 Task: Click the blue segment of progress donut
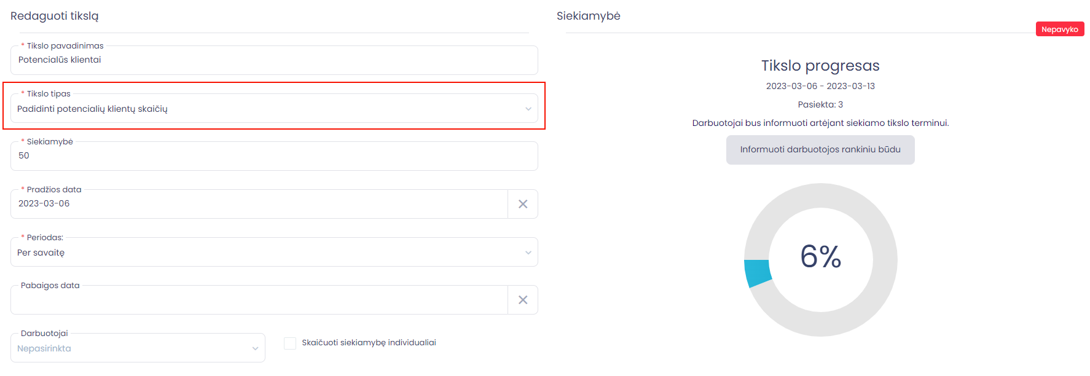tap(758, 273)
